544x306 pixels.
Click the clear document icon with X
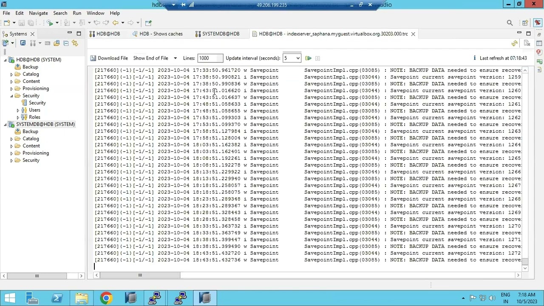(527, 43)
